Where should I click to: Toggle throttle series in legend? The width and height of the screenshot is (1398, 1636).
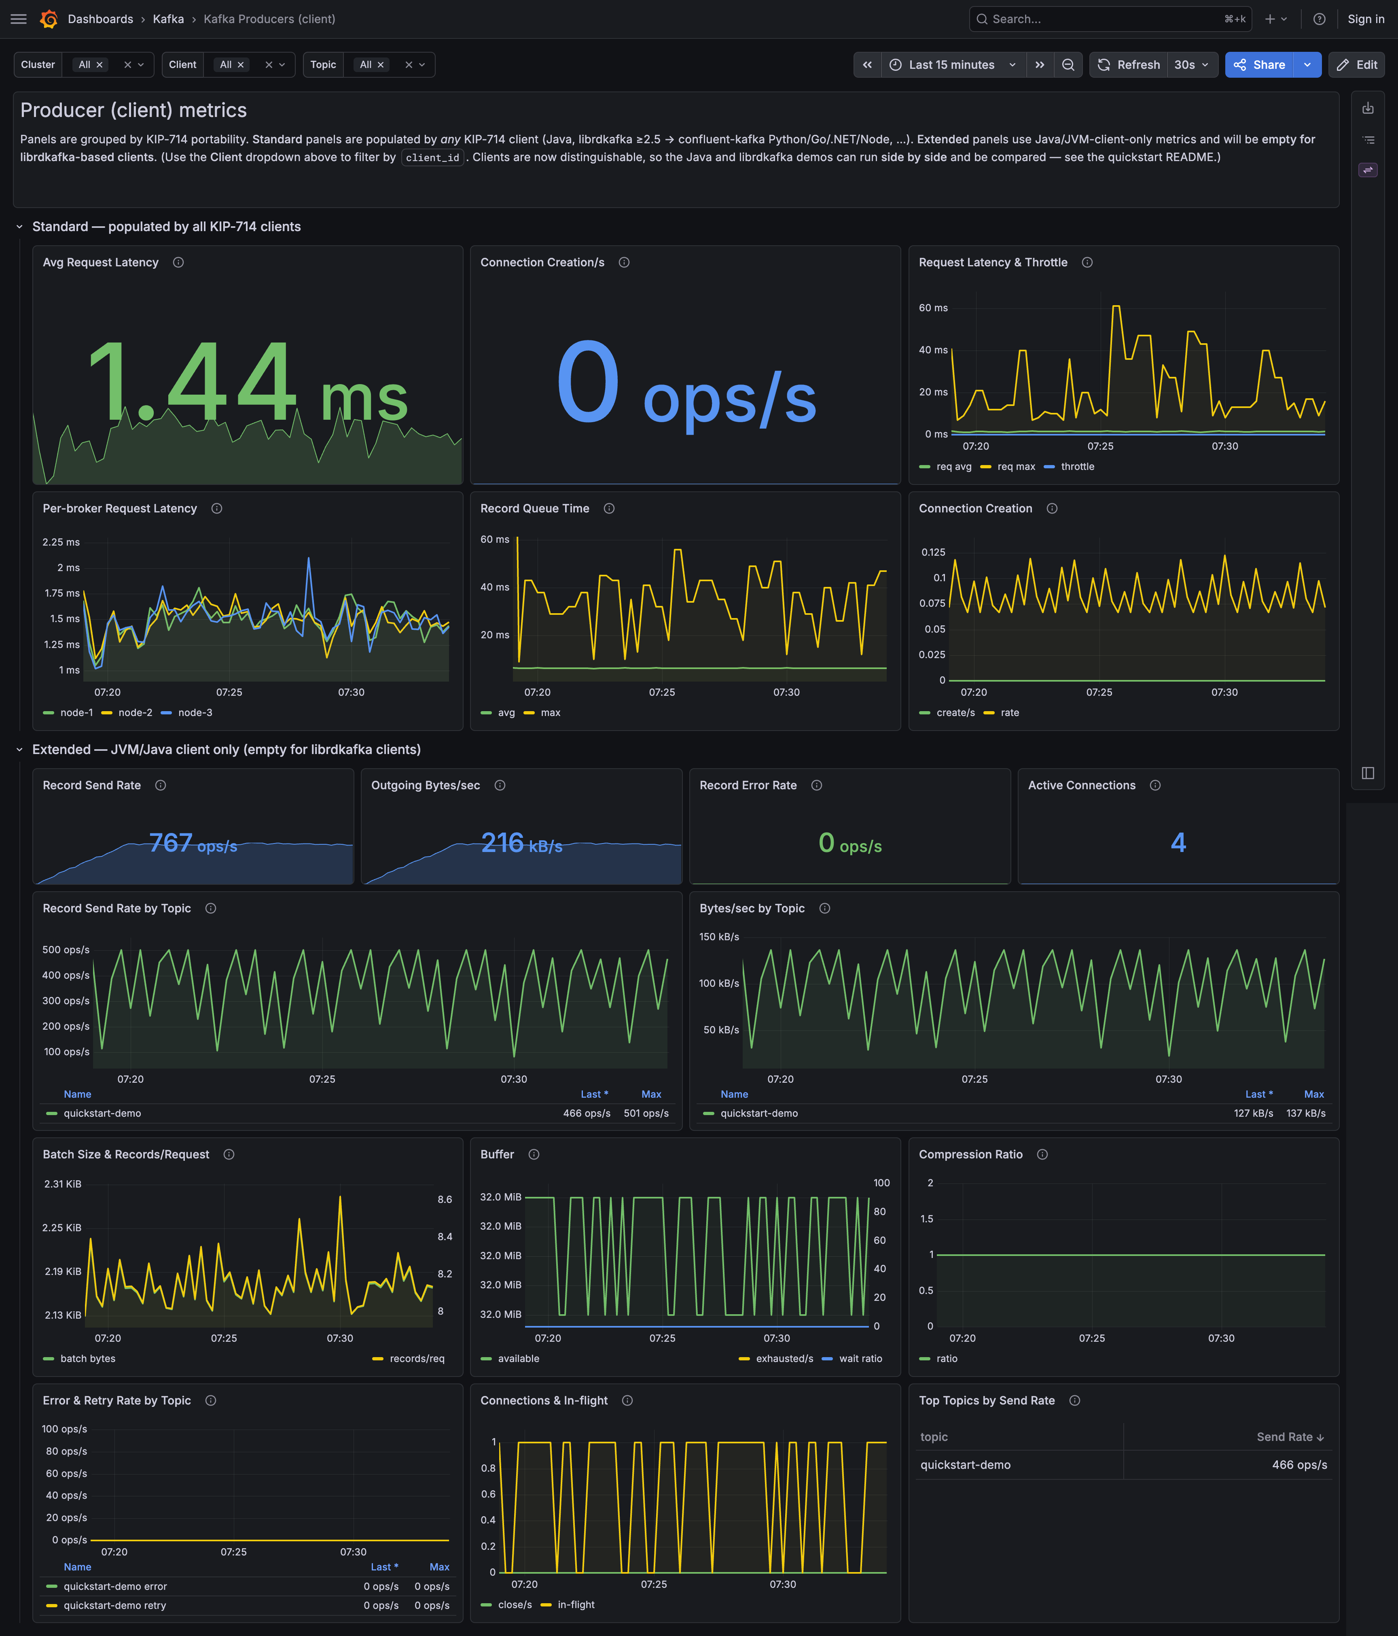1078,467
